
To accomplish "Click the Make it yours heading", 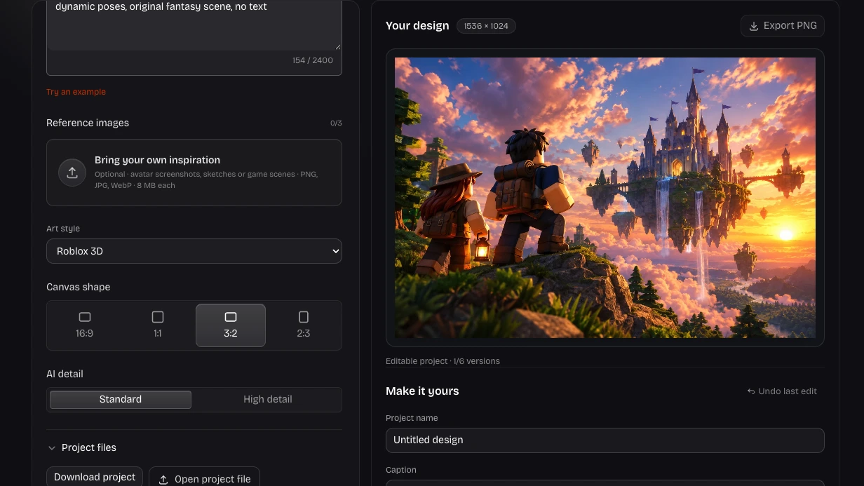I will (422, 391).
